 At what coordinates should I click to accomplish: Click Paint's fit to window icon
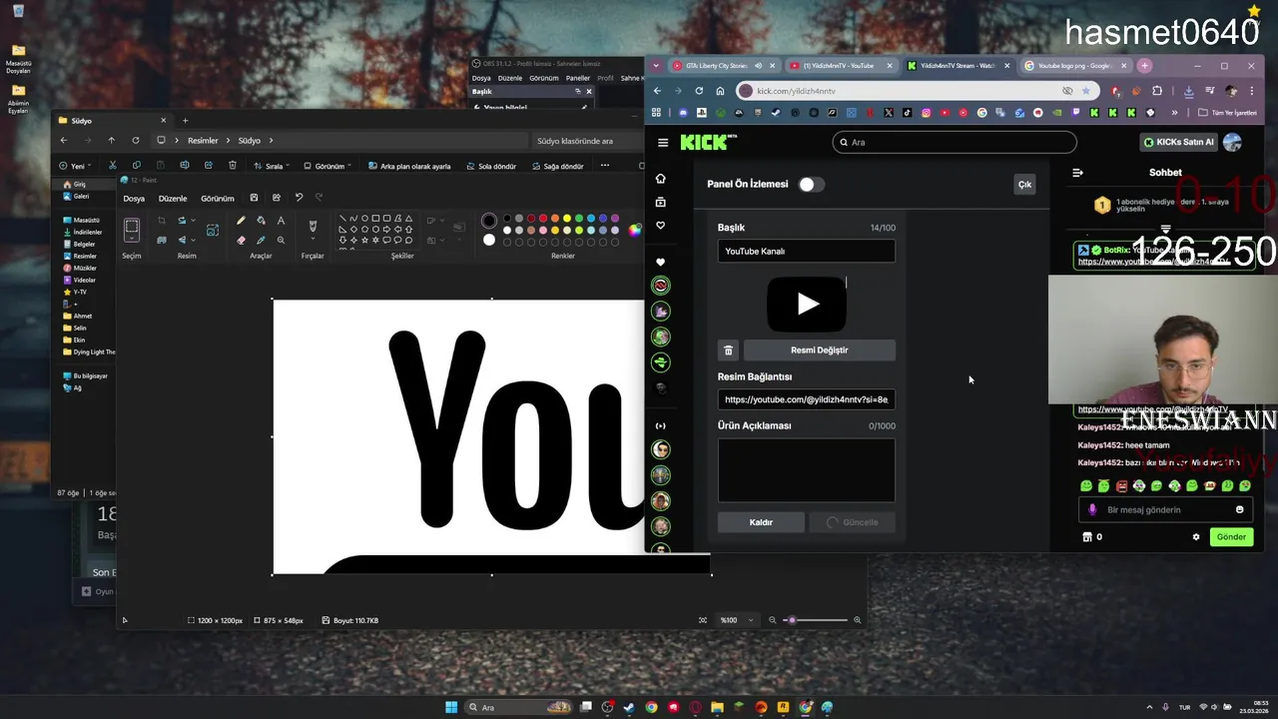click(x=703, y=620)
